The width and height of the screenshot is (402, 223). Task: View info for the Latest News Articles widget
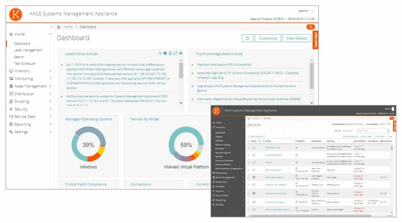click(165, 53)
